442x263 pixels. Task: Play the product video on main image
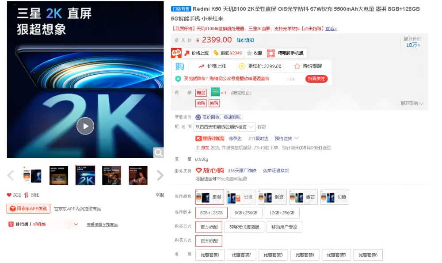[x=85, y=126]
